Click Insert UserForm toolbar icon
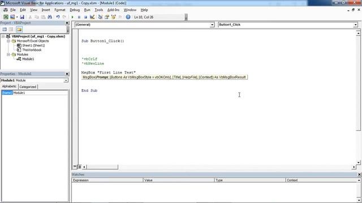Viewport: 362px width, 203px height. 12,17
